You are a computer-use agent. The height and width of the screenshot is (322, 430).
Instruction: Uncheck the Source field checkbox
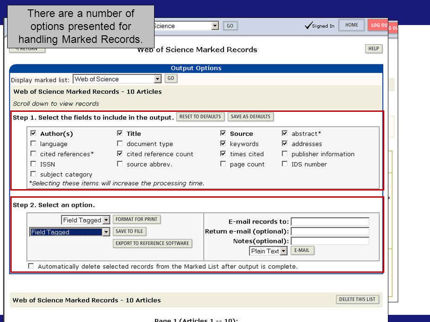(x=223, y=133)
